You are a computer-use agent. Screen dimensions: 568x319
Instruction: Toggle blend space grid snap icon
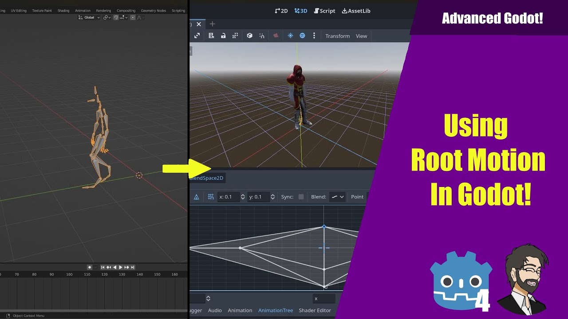211,197
